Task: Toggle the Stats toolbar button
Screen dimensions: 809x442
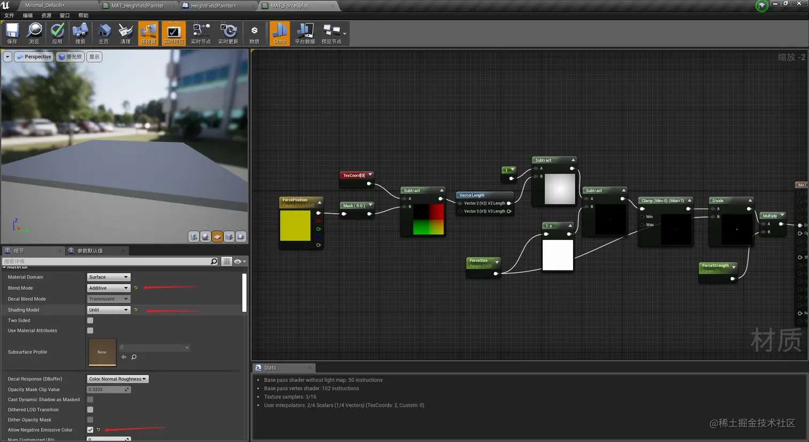Action: pos(279,33)
